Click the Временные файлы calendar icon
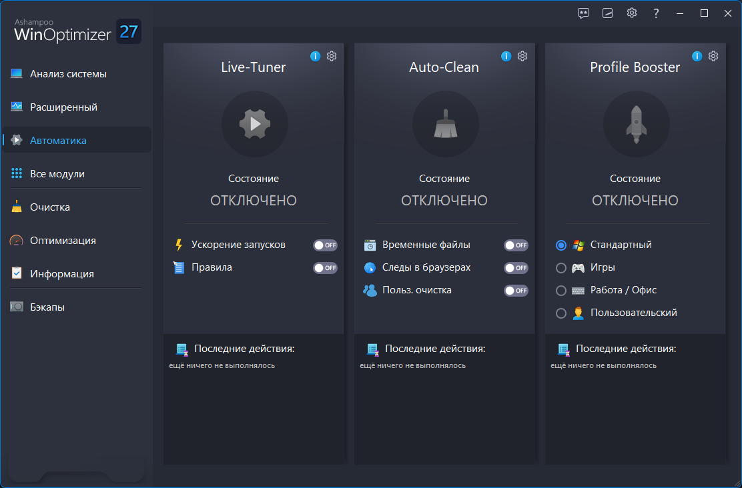Viewport: 742px width, 488px height. coord(370,245)
